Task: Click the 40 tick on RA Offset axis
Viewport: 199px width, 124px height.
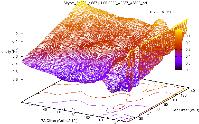Action: coord(45,109)
